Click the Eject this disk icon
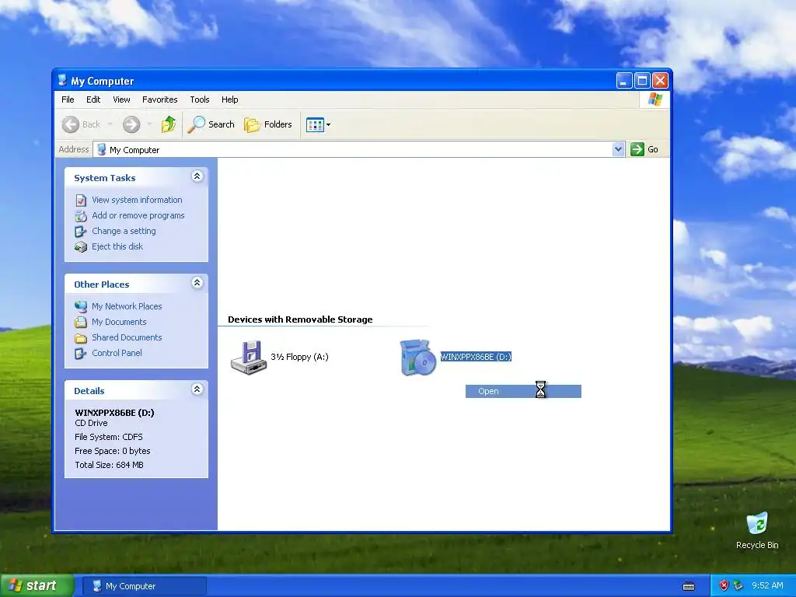Image resolution: width=796 pixels, height=597 pixels. 81,247
